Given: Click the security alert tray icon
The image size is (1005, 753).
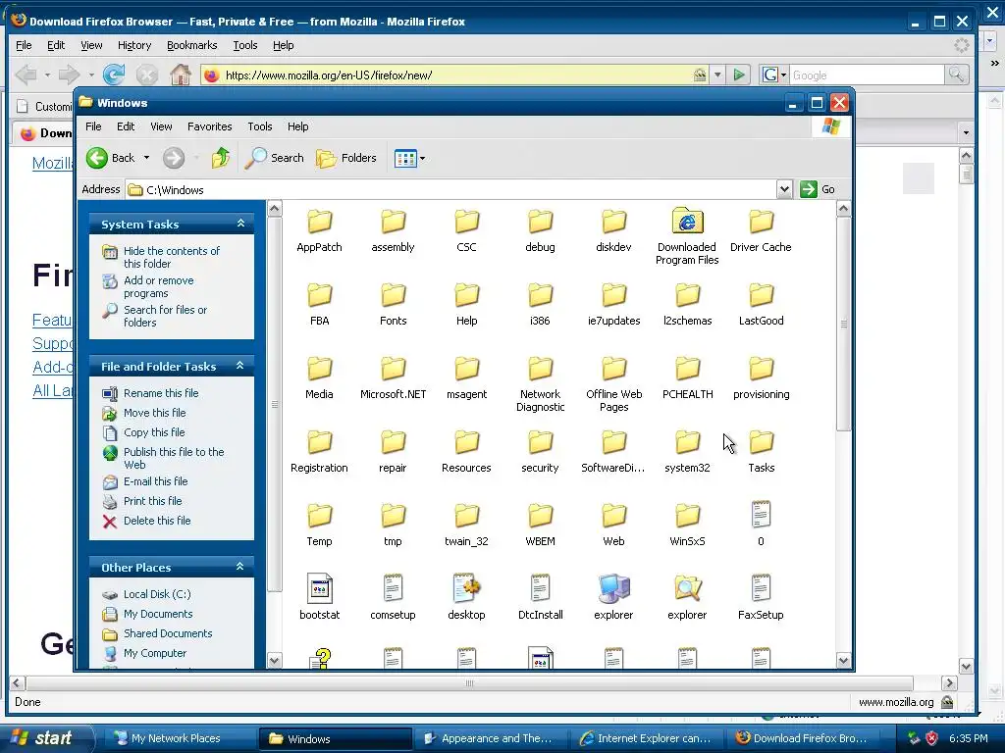Looking at the screenshot, I should tap(931, 738).
